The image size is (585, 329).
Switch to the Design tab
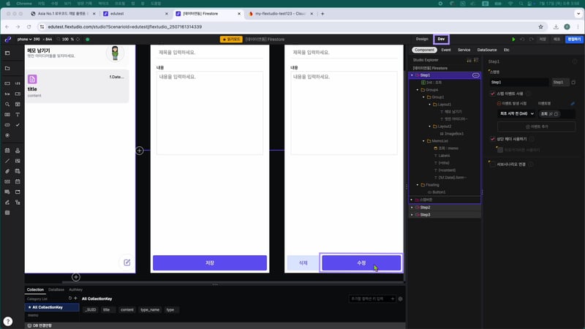pos(422,39)
